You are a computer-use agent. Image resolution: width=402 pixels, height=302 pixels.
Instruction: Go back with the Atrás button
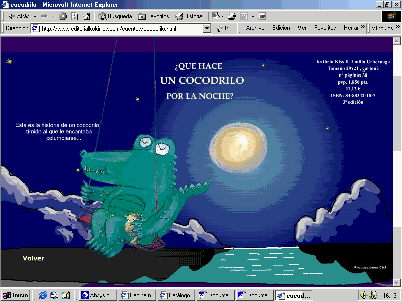click(19, 16)
